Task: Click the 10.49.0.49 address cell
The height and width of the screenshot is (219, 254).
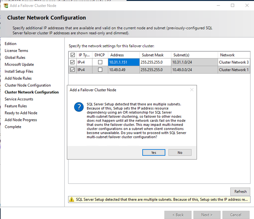Action: [x=124, y=70]
